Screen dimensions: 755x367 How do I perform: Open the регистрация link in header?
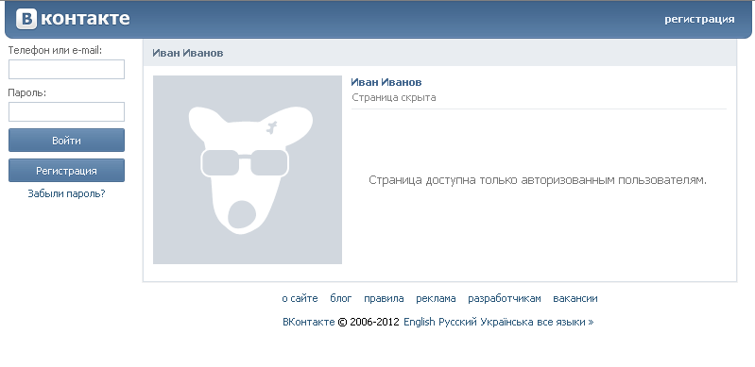tap(699, 19)
